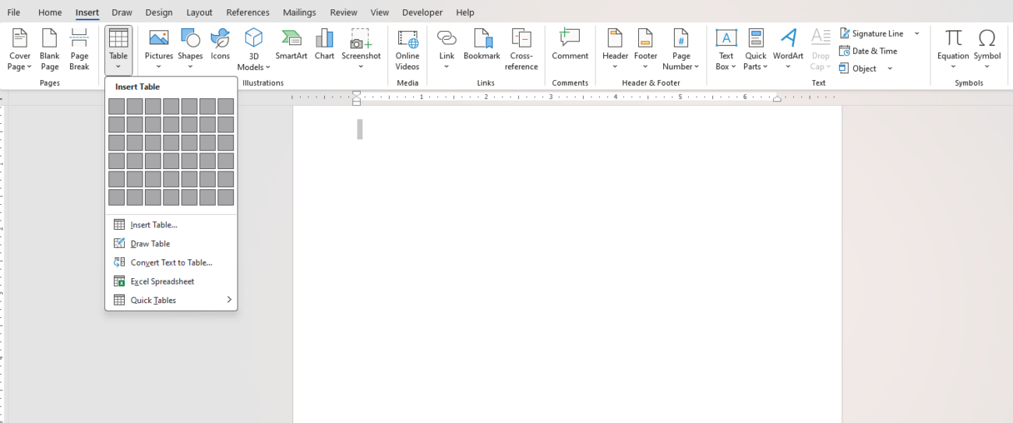Click the Date & Time button

coord(868,51)
